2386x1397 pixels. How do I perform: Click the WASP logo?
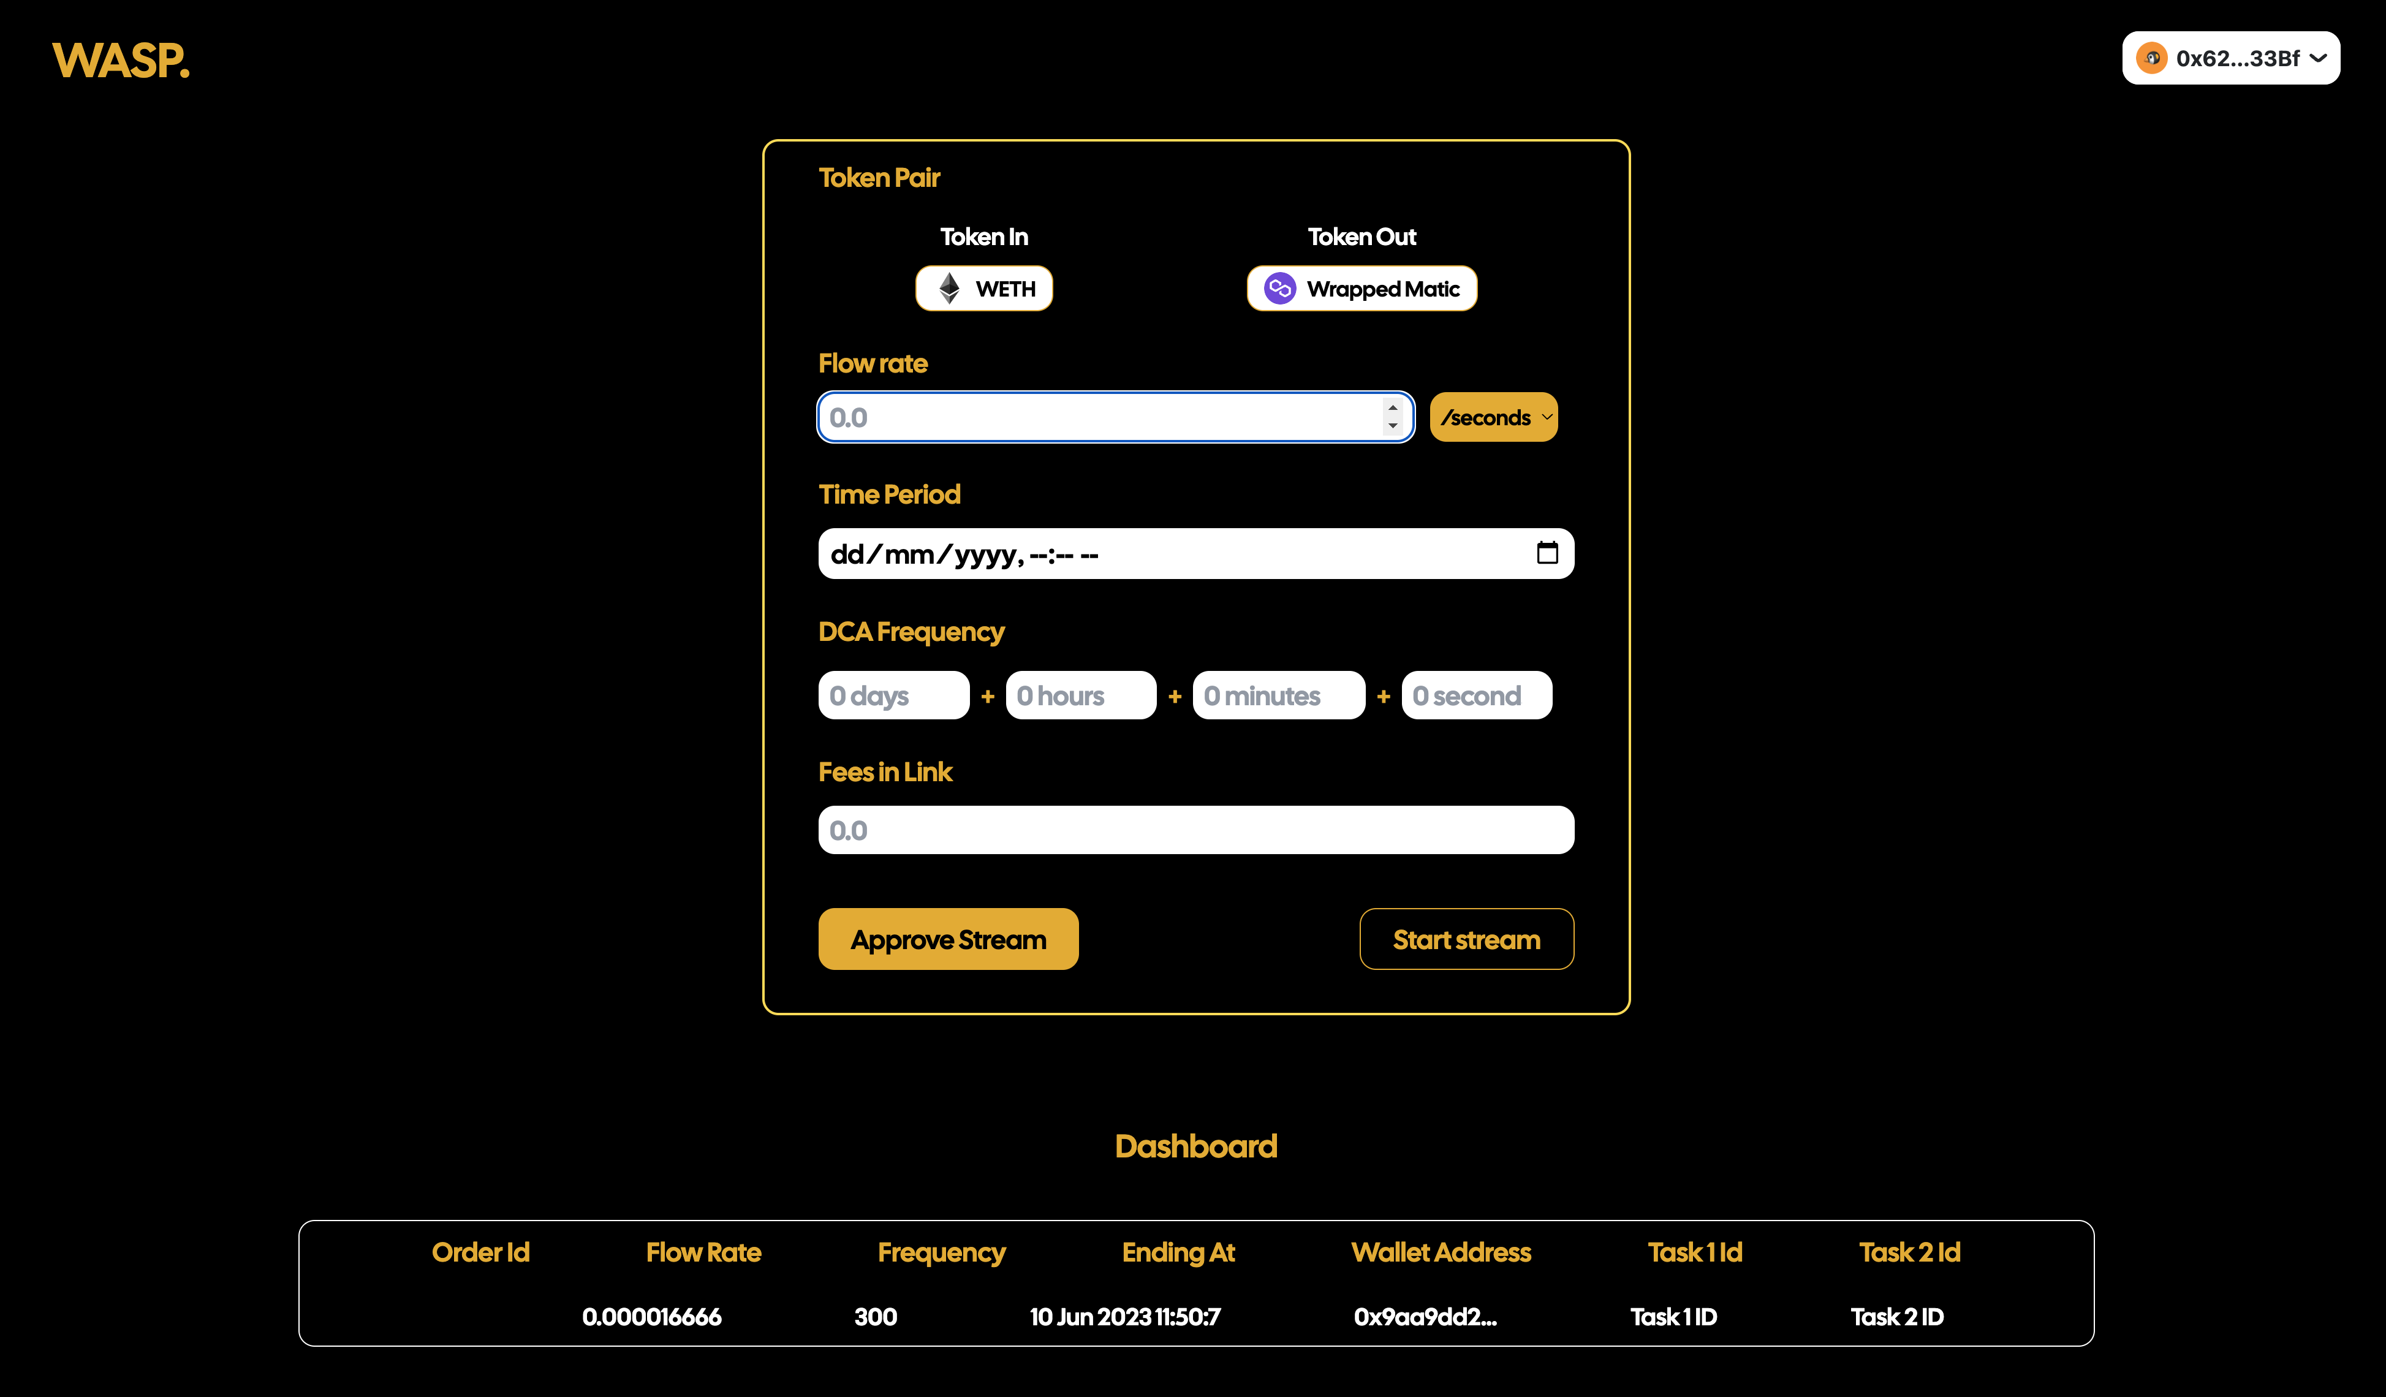click(120, 61)
